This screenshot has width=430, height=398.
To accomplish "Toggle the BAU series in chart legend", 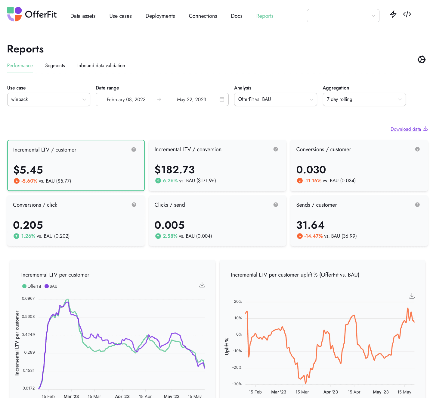I will [51, 286].
